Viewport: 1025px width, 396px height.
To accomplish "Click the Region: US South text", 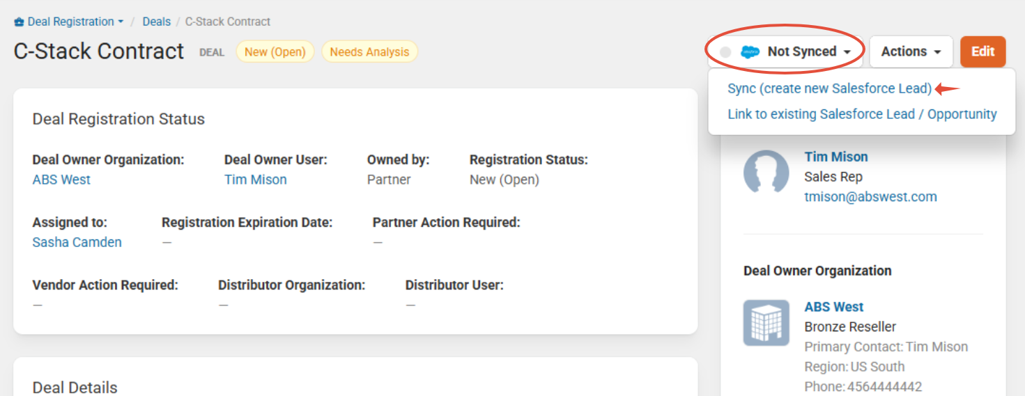I will pyautogui.click(x=854, y=367).
